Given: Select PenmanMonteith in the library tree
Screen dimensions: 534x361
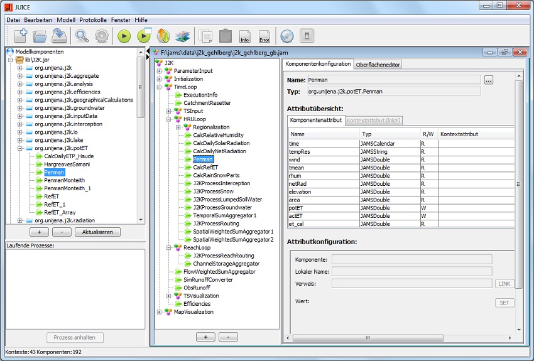Looking at the screenshot, I should click(x=64, y=180).
